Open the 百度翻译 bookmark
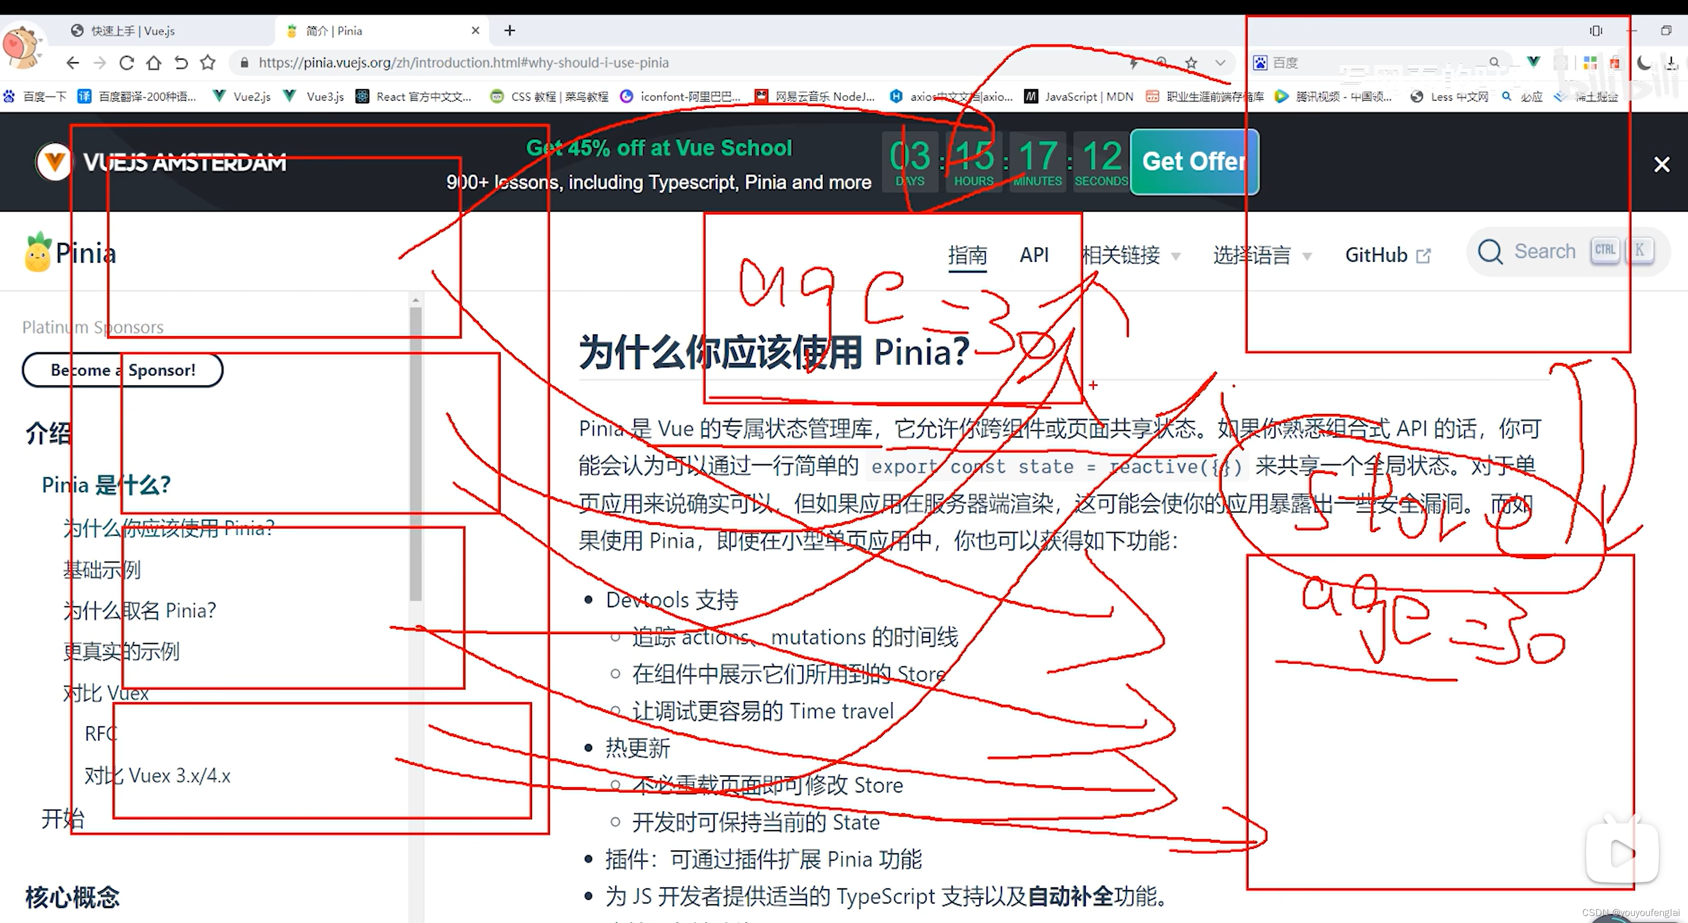This screenshot has width=1688, height=923. click(137, 97)
